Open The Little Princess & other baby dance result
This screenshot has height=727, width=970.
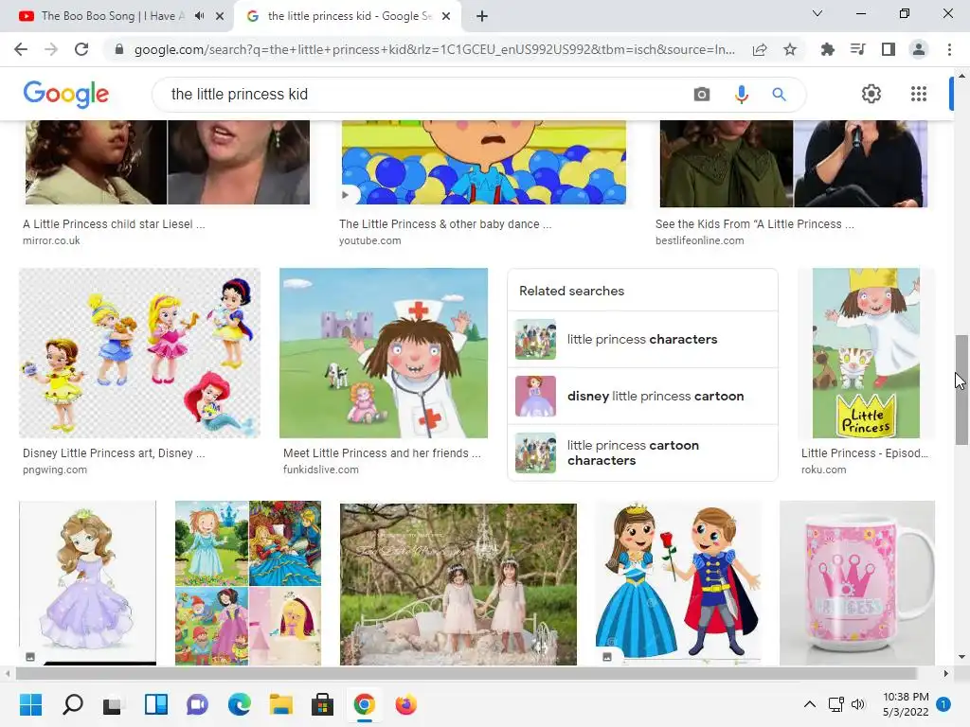pyautogui.click(x=445, y=223)
